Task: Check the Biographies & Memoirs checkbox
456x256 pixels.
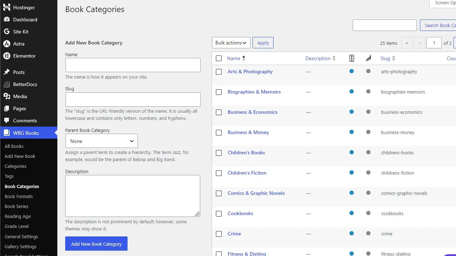Action: click(219, 92)
